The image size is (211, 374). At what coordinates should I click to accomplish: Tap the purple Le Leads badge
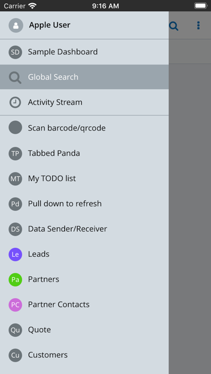(x=15, y=254)
